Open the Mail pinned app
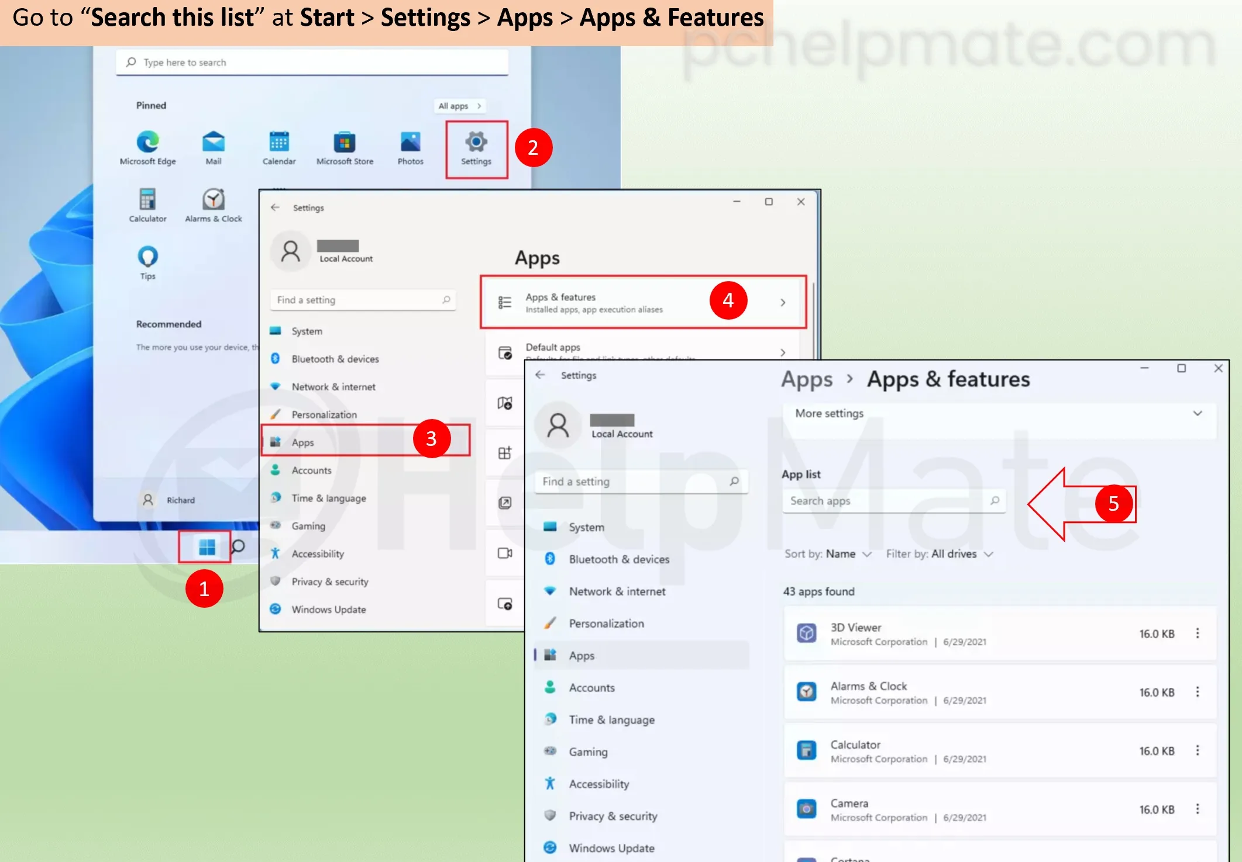 tap(213, 148)
